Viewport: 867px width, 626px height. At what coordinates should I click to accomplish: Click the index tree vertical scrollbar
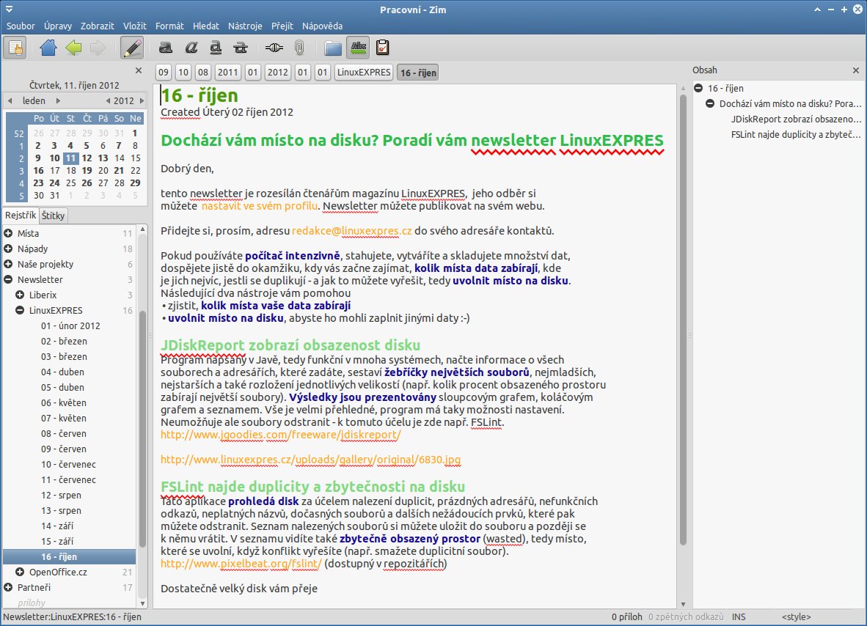point(142,430)
